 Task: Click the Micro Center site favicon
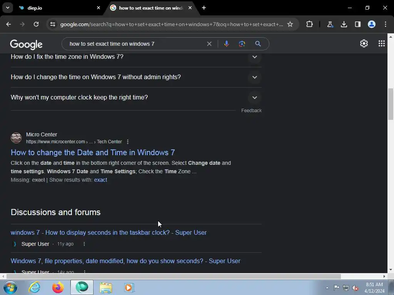click(16, 138)
